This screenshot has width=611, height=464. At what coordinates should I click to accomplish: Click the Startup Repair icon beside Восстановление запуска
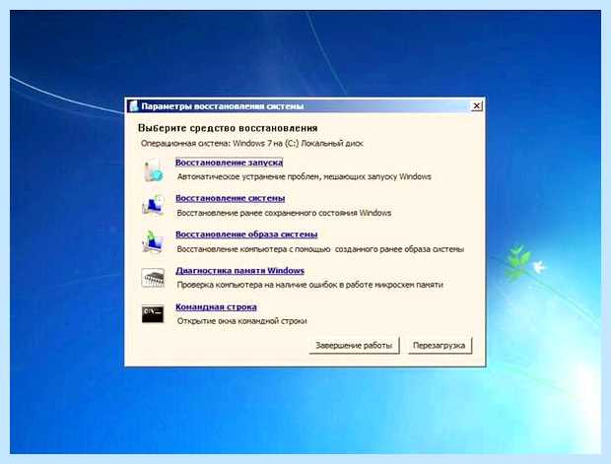(x=153, y=170)
